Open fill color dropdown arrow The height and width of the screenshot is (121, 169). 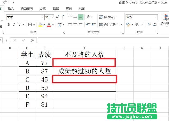(45, 25)
